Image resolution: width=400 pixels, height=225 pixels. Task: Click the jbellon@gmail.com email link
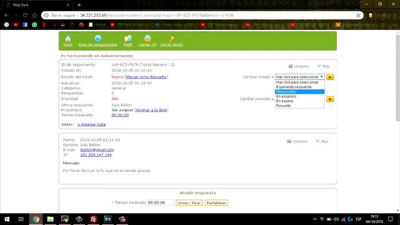[x=97, y=150]
